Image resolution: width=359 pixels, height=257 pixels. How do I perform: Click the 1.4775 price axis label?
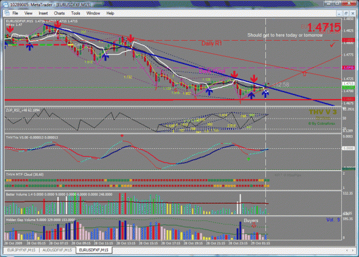tap(348, 55)
